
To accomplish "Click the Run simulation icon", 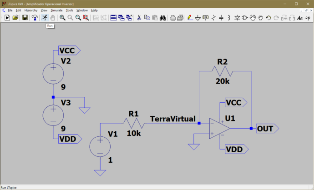I will click(x=44, y=18).
